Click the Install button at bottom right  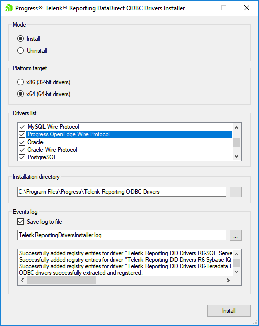click(229, 311)
